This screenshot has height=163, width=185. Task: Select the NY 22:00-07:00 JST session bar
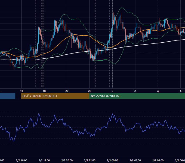[x=137, y=96]
